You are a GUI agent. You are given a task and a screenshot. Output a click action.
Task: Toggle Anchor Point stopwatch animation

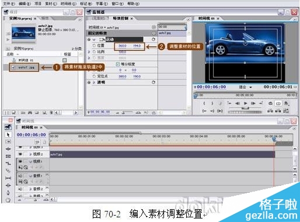(x=94, y=76)
